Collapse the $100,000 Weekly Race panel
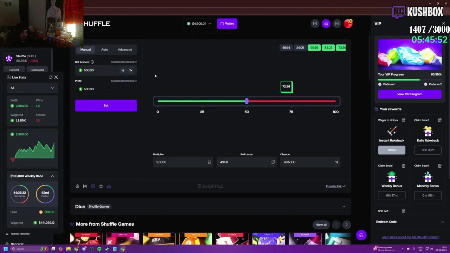 52,176
